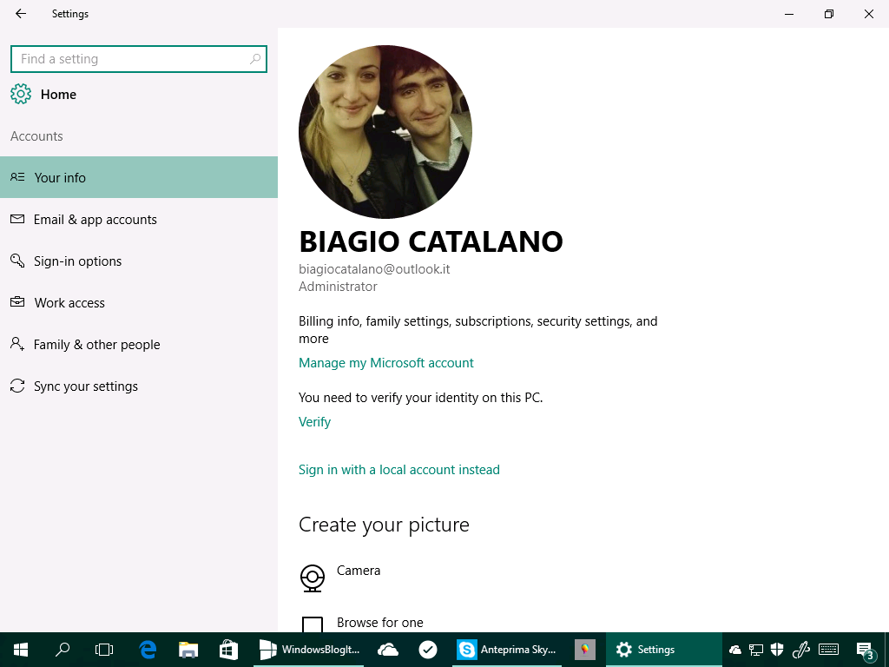Open the Windows Store taskbar icon
The image size is (889, 667).
point(229,650)
